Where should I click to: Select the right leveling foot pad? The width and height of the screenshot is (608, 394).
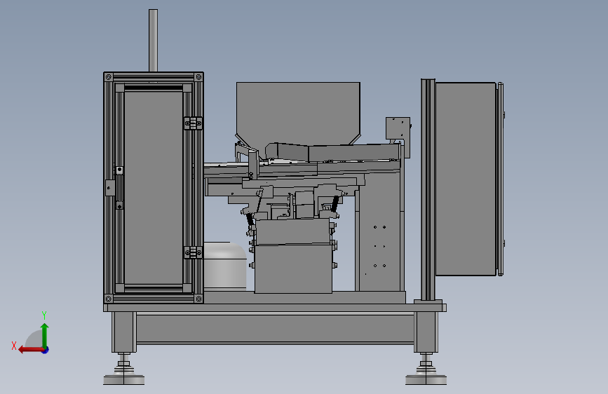coord(426,379)
